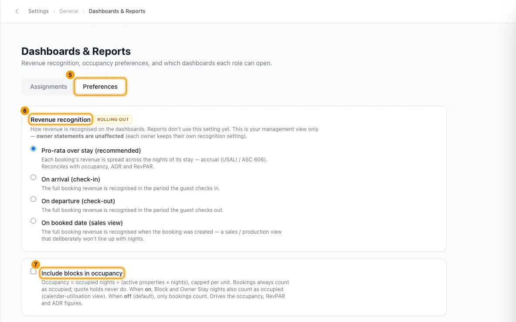
Task: Click 'owner statements are unaffected' bold text
Action: pyautogui.click(x=80, y=136)
